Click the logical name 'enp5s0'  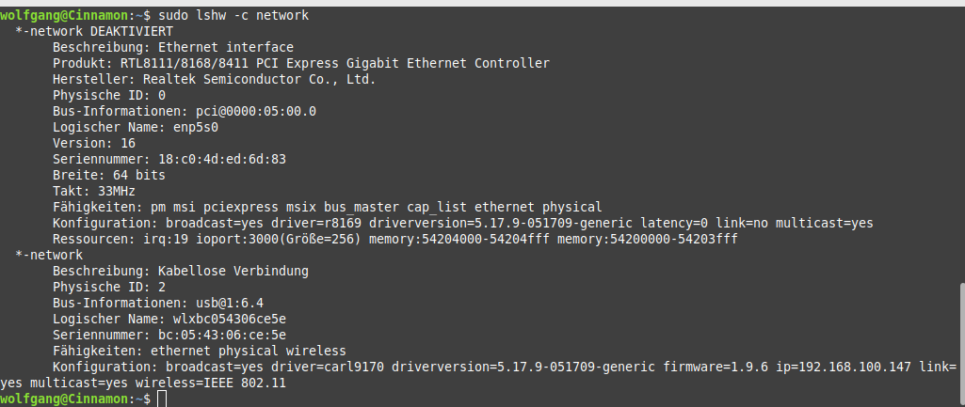click(x=196, y=127)
